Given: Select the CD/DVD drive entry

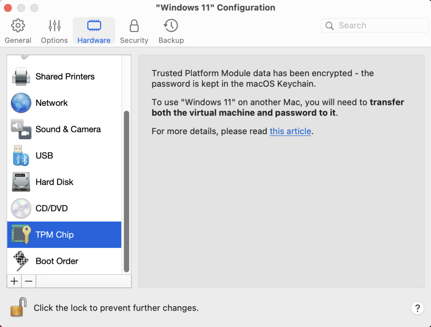Looking at the screenshot, I should point(64,208).
